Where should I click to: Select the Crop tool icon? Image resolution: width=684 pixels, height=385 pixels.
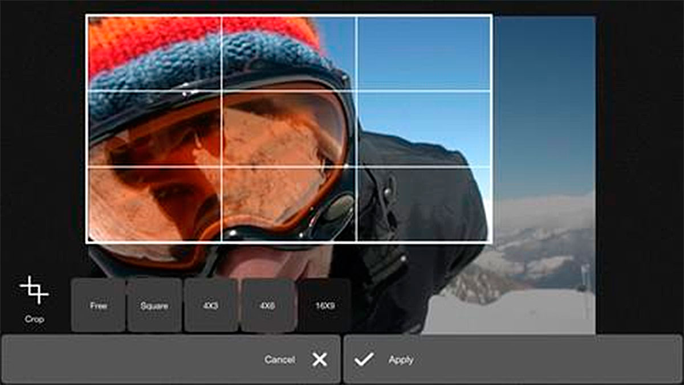(x=34, y=290)
